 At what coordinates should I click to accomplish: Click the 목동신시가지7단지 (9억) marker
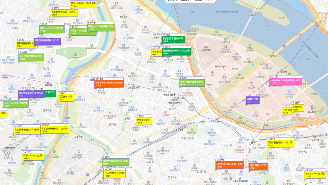click(31, 57)
